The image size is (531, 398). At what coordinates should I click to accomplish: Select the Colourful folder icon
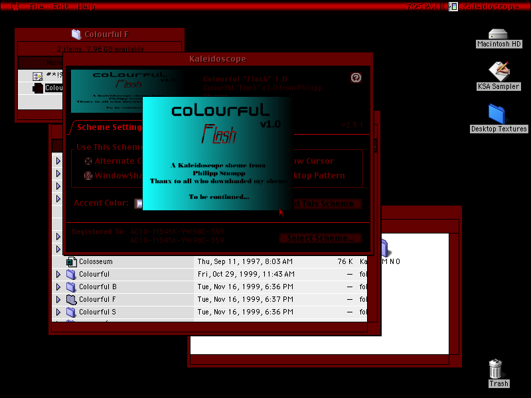[71, 274]
